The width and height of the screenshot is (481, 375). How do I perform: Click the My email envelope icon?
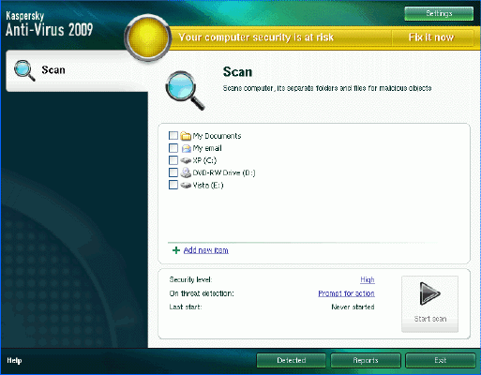tap(186, 148)
